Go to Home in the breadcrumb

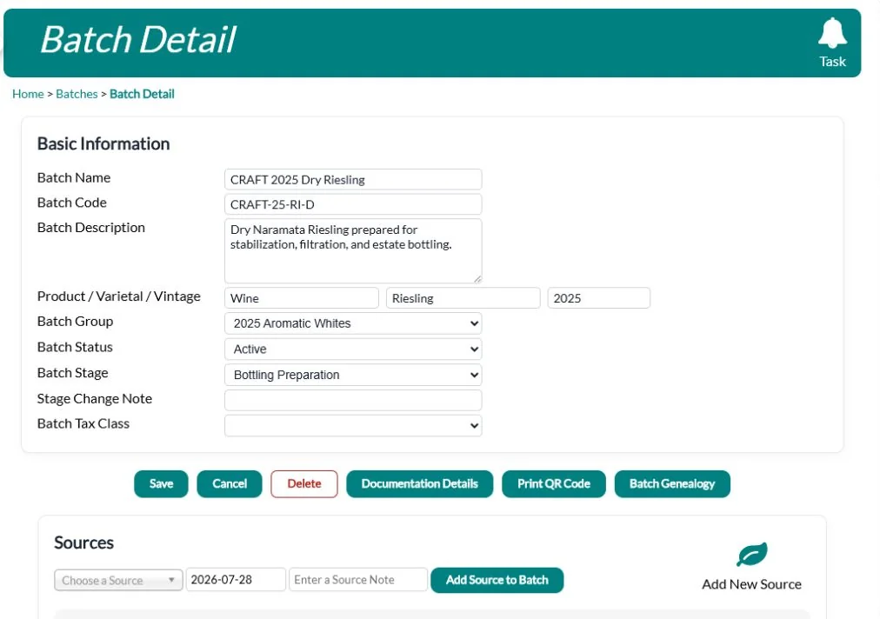point(28,94)
